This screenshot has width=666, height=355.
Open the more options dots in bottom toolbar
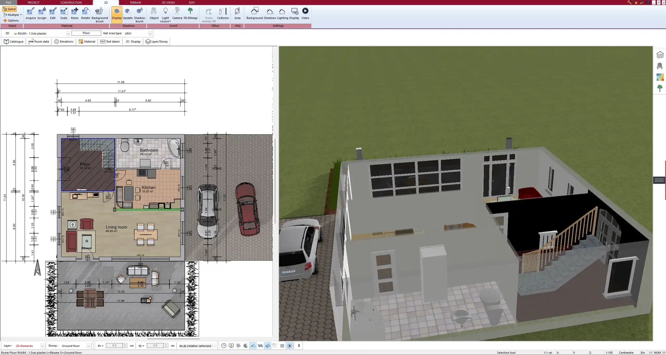tap(299, 346)
